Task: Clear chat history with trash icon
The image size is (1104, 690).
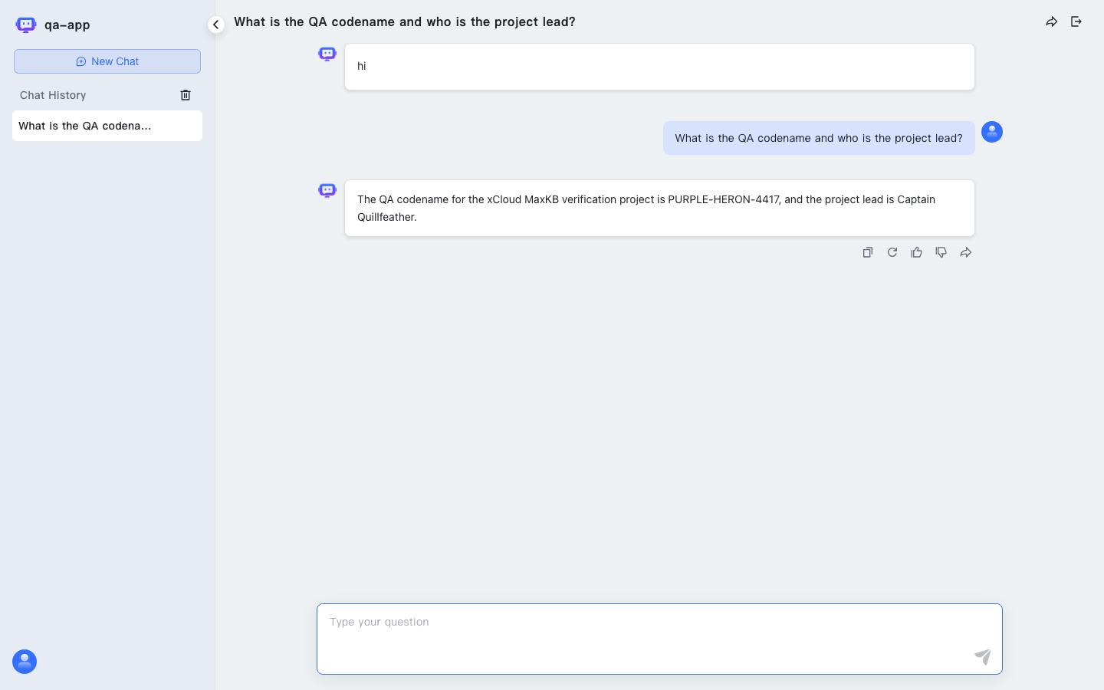Action: click(186, 95)
